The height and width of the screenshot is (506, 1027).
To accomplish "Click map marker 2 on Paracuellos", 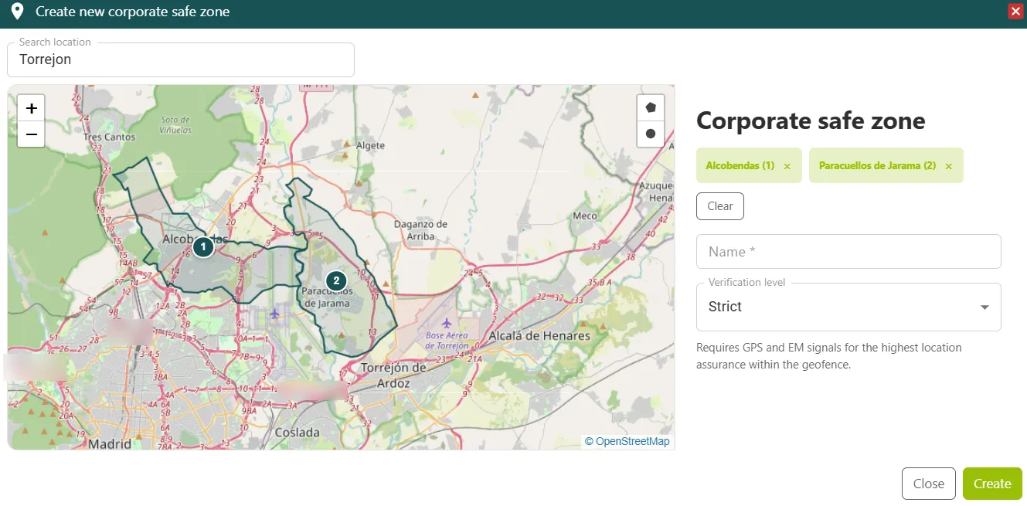I will [335, 280].
